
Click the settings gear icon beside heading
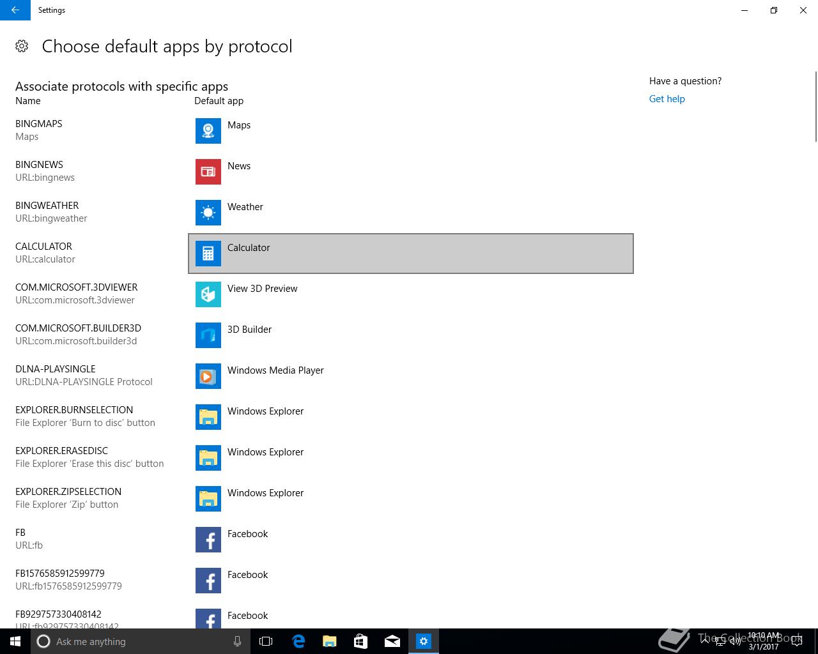tap(22, 46)
